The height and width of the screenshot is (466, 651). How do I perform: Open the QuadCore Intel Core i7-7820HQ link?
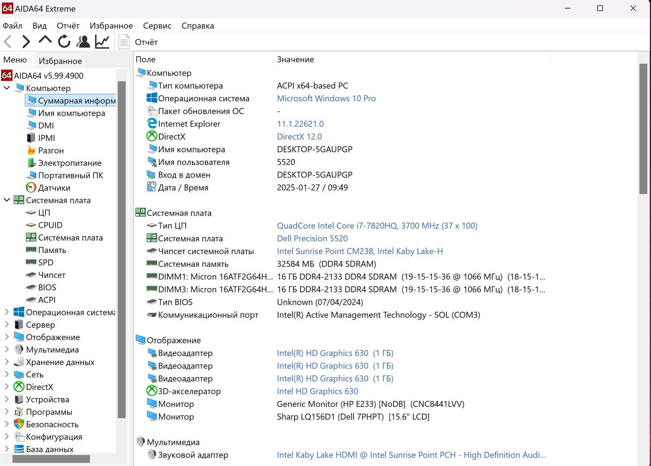pos(377,226)
